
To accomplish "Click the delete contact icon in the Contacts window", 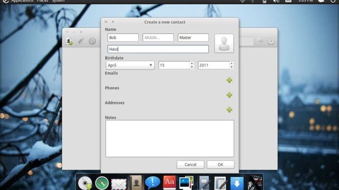I will pyautogui.click(x=92, y=41).
